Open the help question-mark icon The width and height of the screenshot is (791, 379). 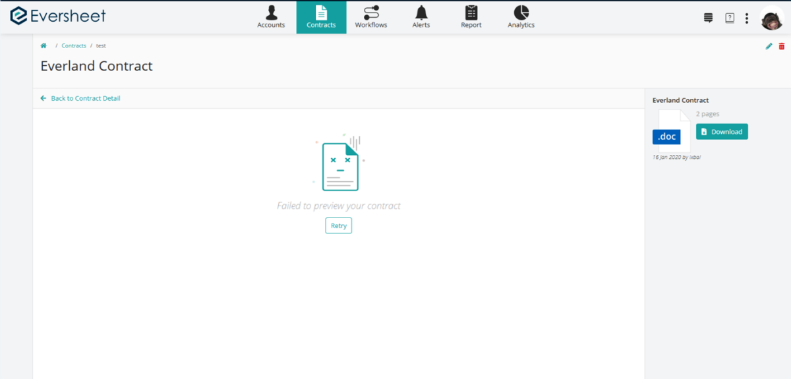(x=730, y=18)
